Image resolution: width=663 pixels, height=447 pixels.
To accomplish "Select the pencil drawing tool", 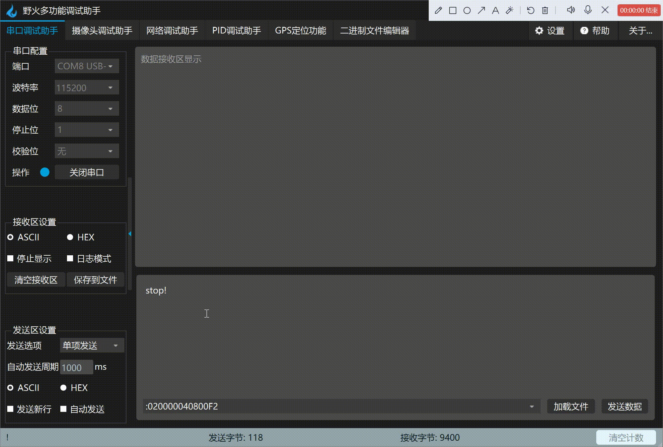I will point(438,10).
